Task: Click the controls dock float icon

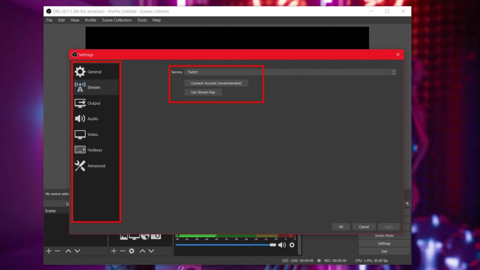Action: click(x=407, y=204)
